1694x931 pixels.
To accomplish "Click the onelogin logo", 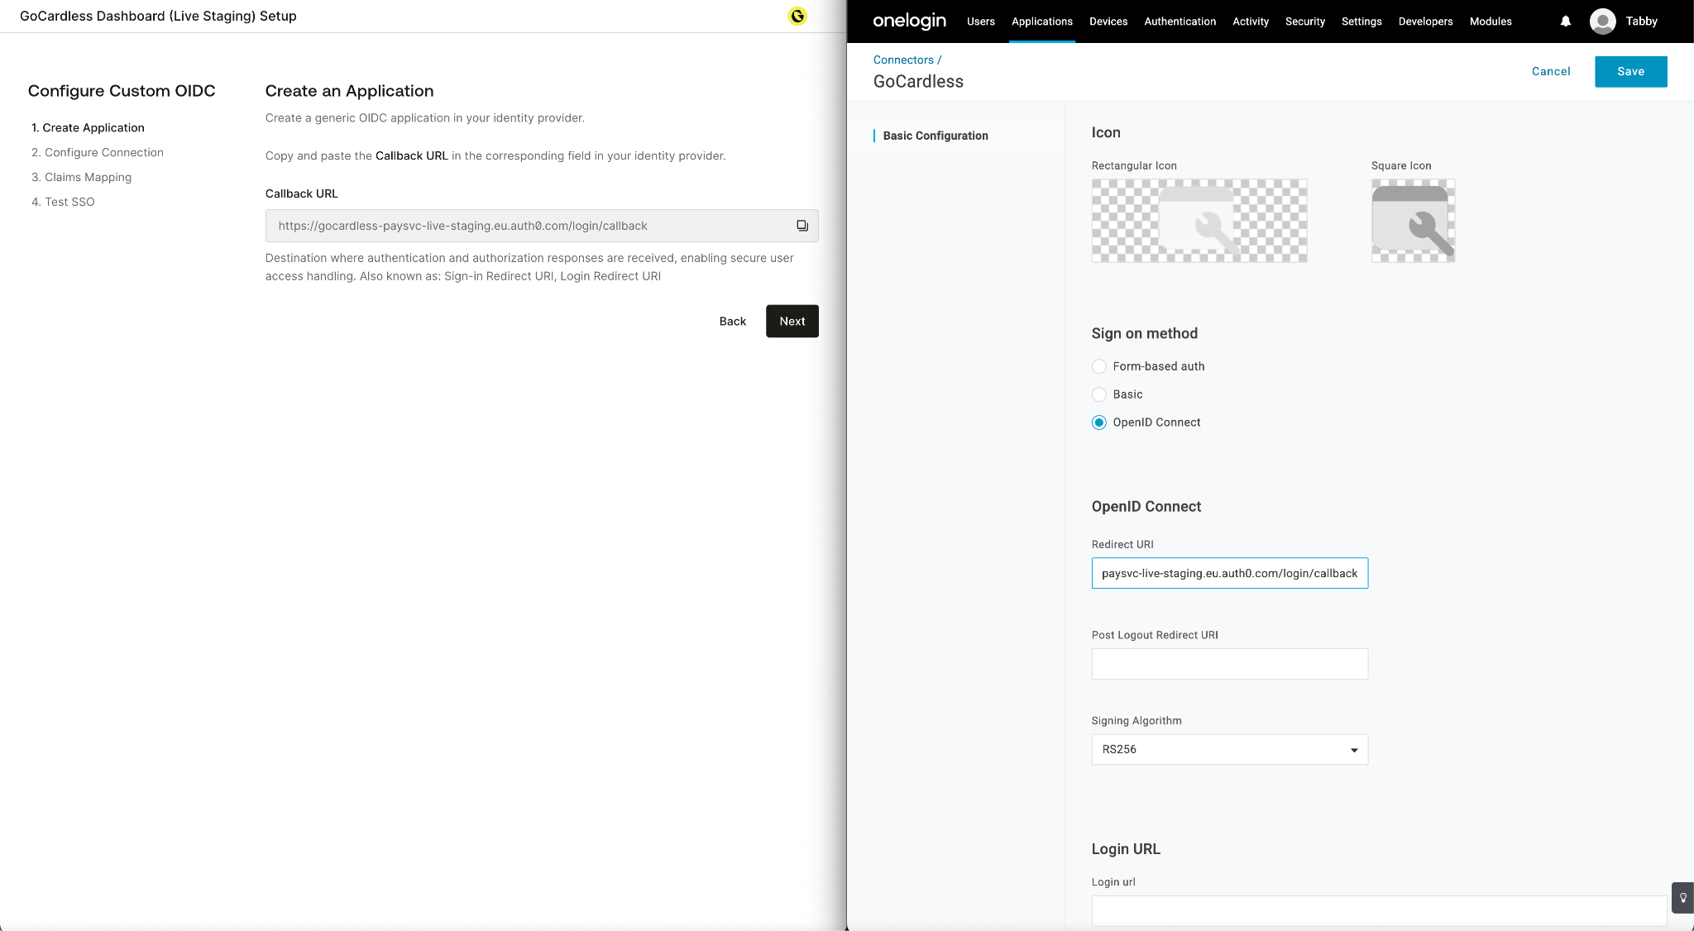I will (x=909, y=21).
